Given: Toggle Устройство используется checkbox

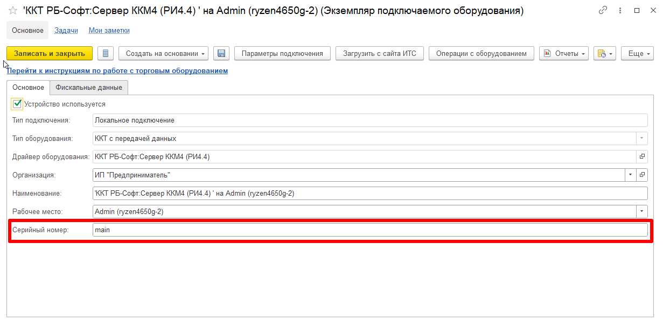Looking at the screenshot, I should pos(17,104).
